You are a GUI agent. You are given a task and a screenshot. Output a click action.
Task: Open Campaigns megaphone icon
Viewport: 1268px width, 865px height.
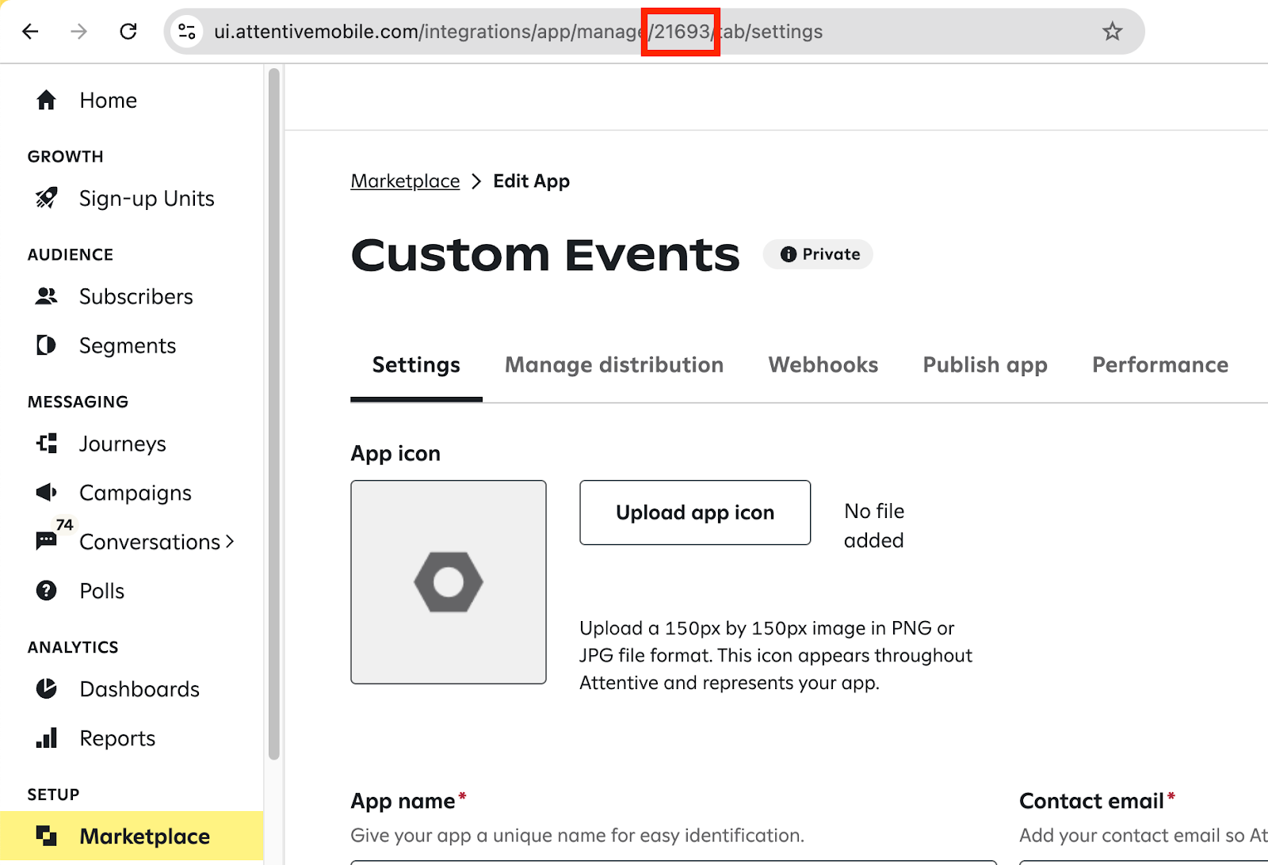coord(46,493)
